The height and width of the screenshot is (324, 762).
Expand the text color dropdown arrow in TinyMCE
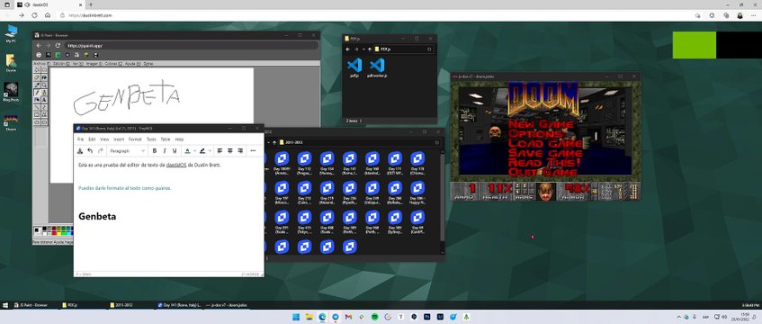(195, 151)
